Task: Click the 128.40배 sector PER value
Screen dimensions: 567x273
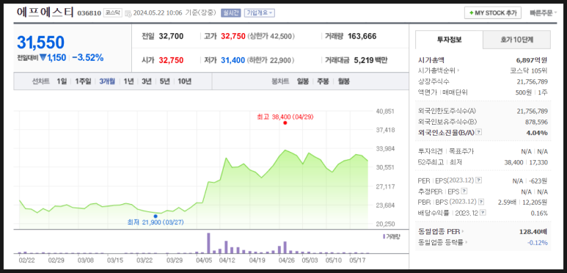Action: click(534, 231)
